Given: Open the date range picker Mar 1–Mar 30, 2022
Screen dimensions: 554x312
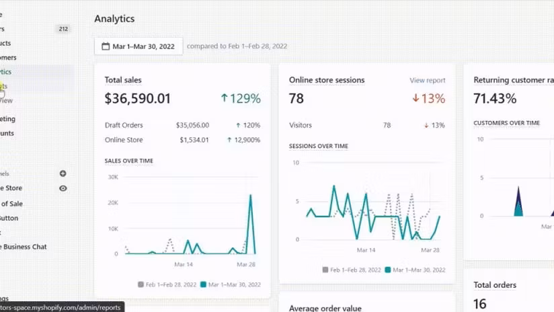Looking at the screenshot, I should coord(138,46).
